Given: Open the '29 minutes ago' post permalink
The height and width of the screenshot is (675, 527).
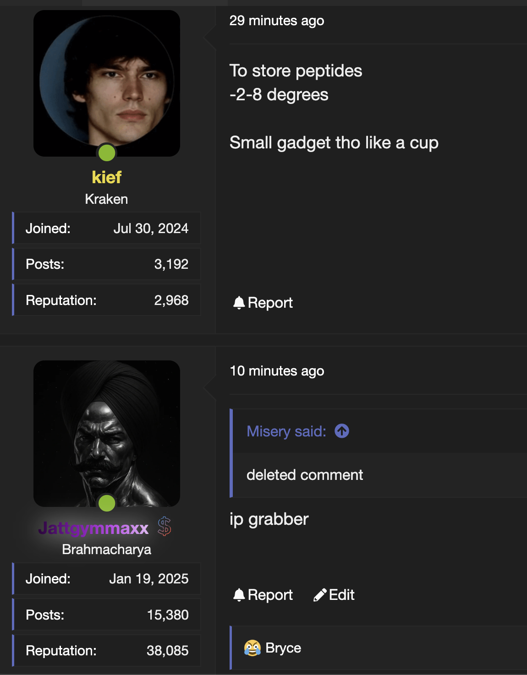Looking at the screenshot, I should pyautogui.click(x=277, y=21).
